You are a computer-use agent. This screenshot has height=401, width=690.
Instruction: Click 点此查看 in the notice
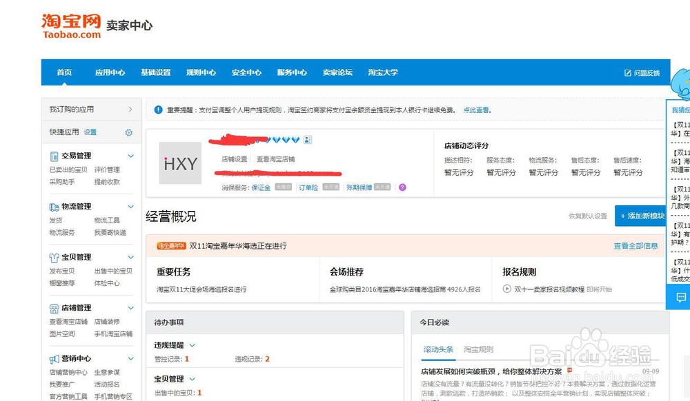click(476, 110)
